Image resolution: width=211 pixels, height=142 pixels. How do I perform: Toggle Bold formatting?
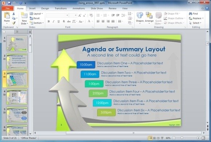pyautogui.click(x=49, y=21)
